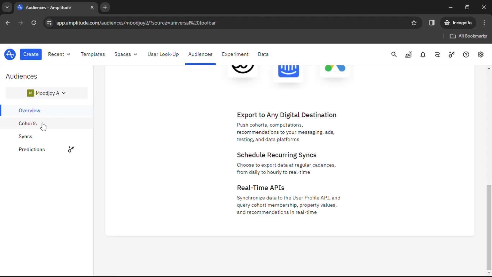Screen dimensions: 492x277
Task: Open the settings gear icon
Action: click(x=480, y=54)
